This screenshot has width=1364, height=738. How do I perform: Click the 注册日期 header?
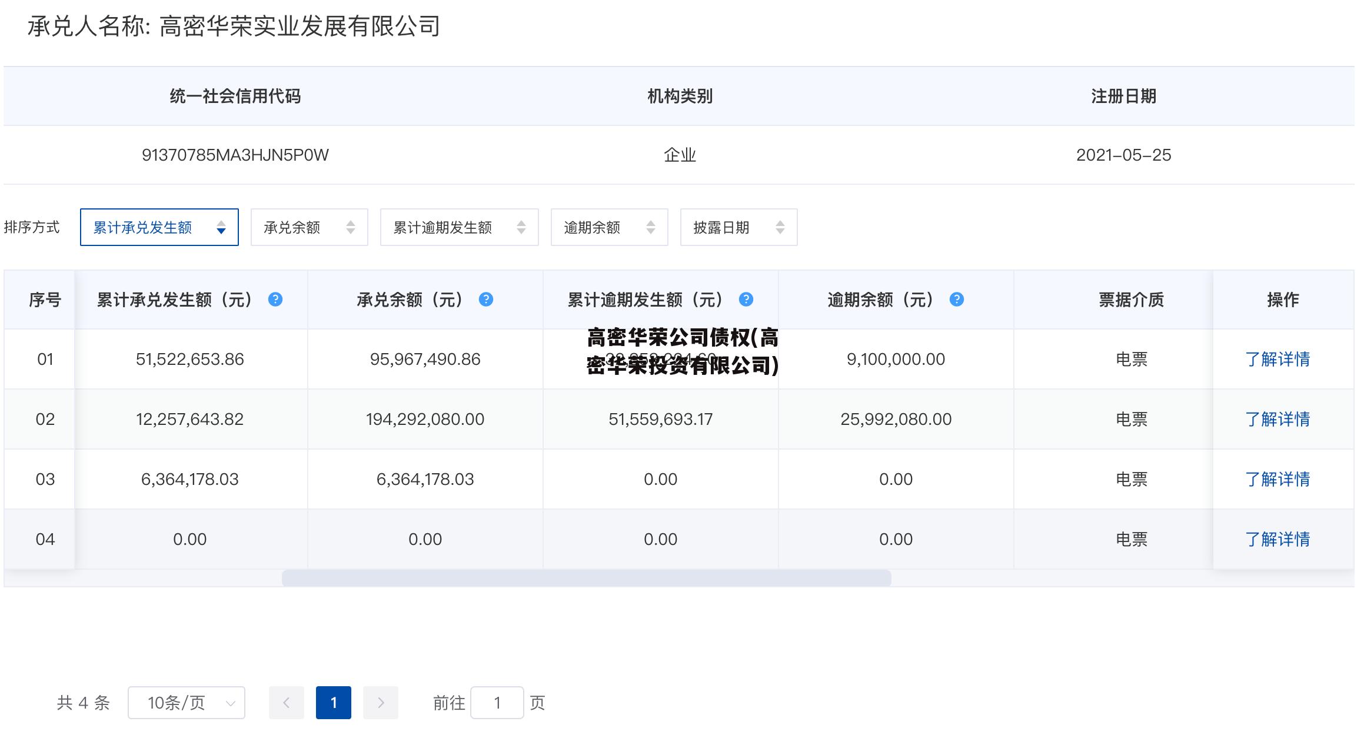point(1124,96)
